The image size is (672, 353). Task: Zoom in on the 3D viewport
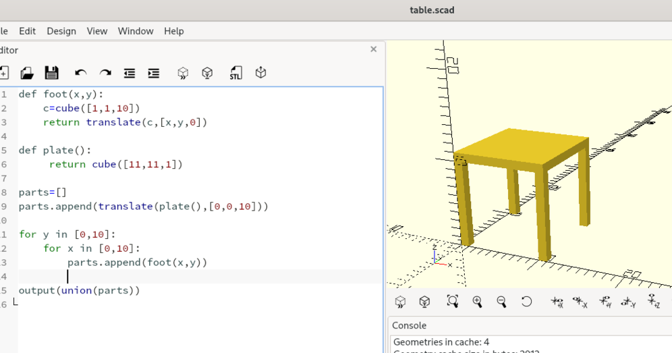click(x=477, y=302)
